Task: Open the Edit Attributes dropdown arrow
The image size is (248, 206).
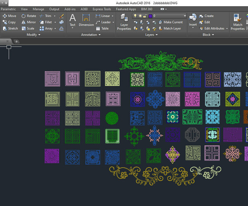Action: point(227,28)
